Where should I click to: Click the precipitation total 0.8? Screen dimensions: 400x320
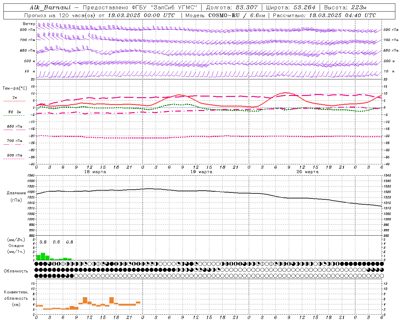(x=69, y=242)
